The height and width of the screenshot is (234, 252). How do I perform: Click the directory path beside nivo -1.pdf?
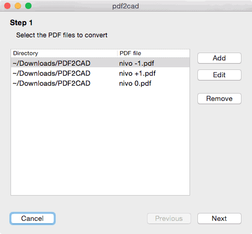click(51, 63)
